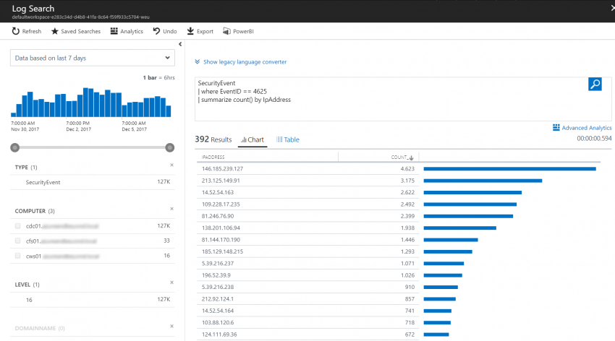Select IP address 185.129.148.215
The image size is (615, 341).
click(222, 251)
